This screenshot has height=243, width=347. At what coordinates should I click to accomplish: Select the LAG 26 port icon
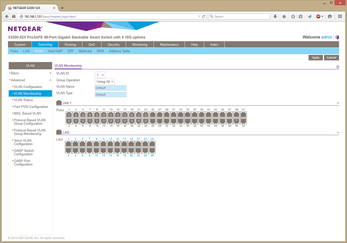(152, 150)
